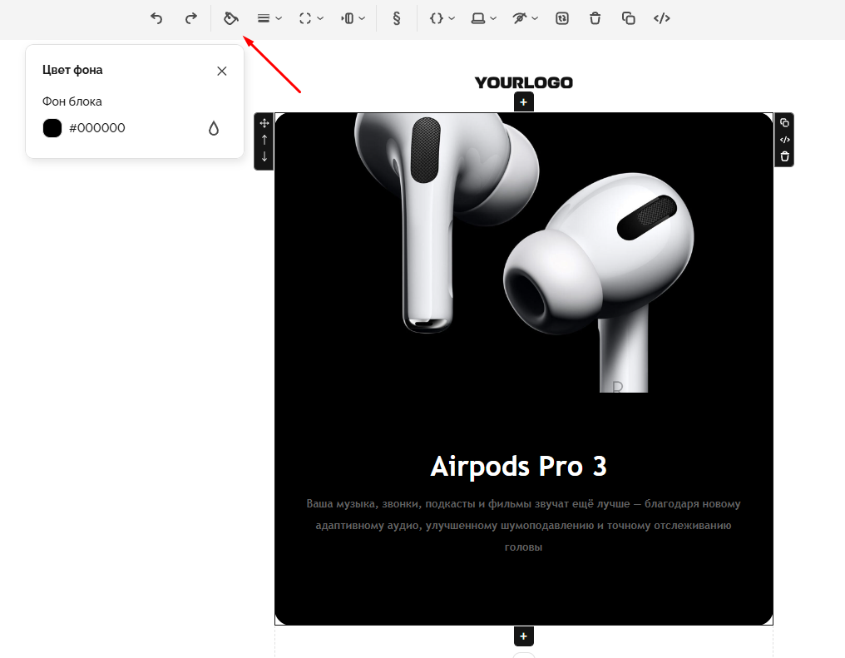Click the redo arrow in the toolbar

tap(190, 18)
